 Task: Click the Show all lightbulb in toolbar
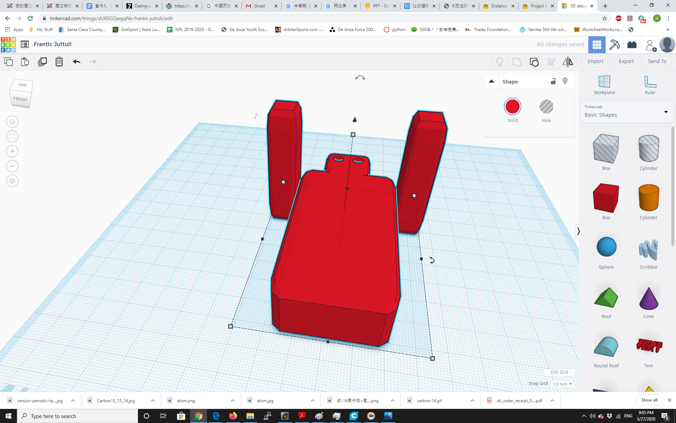coord(500,62)
